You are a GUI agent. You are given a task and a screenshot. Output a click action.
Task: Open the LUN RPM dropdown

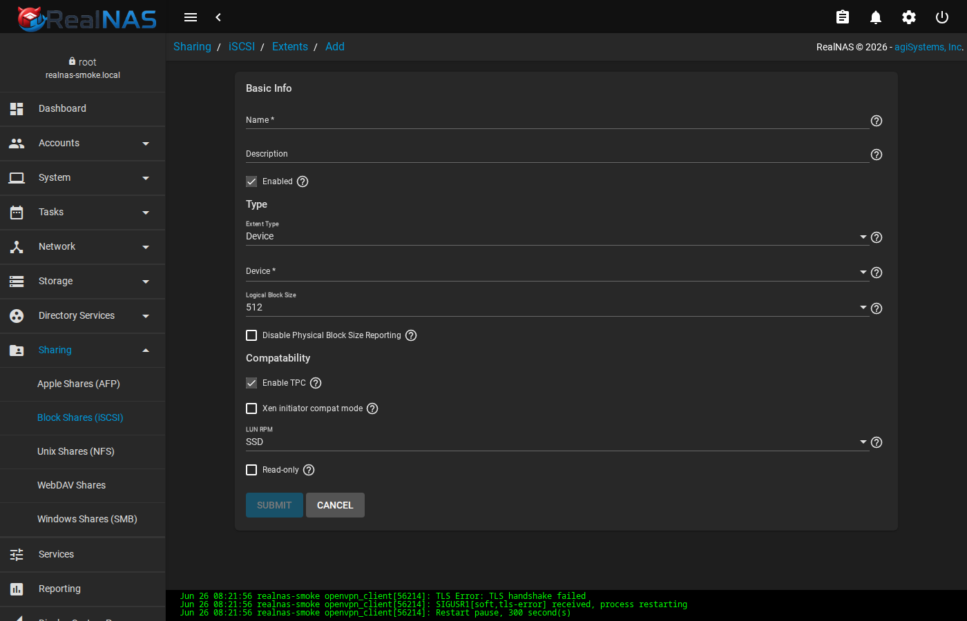557,442
